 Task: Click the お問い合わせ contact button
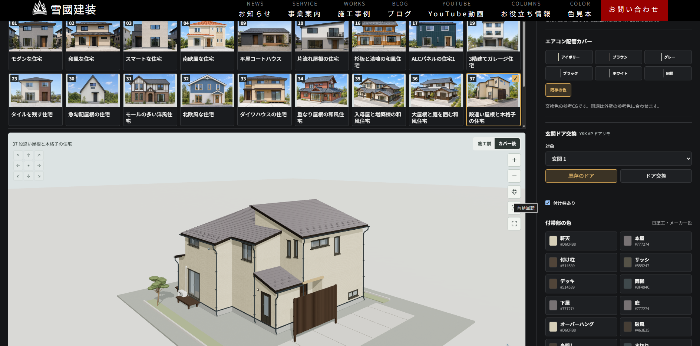pos(634,10)
